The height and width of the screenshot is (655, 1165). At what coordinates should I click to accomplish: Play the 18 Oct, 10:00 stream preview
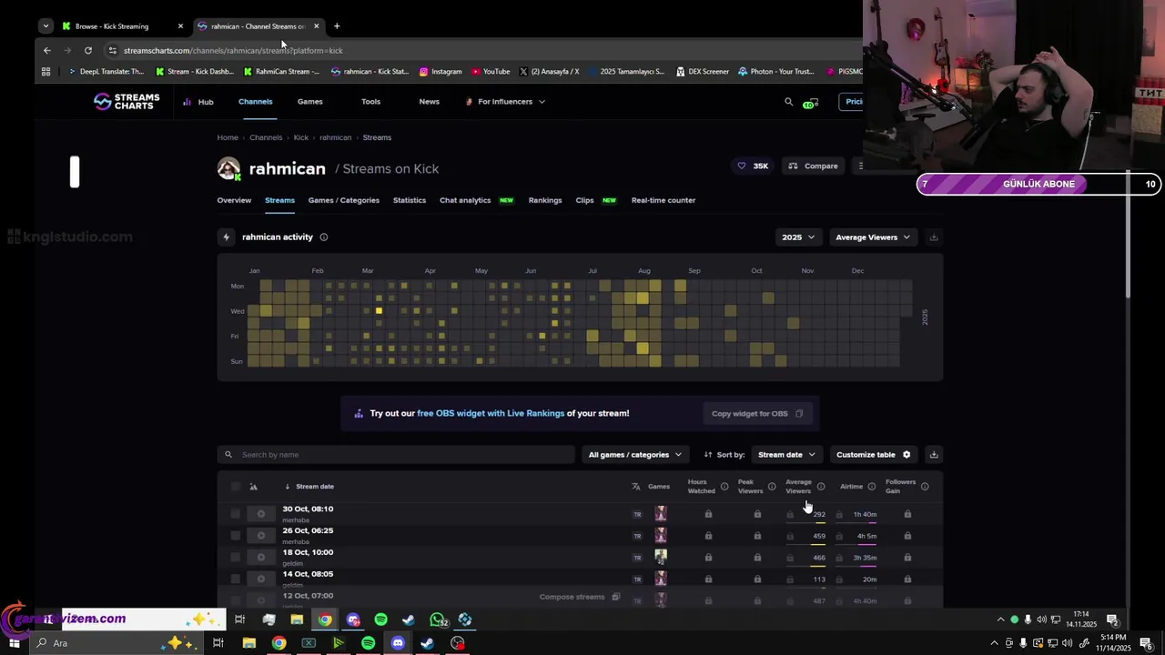click(261, 558)
